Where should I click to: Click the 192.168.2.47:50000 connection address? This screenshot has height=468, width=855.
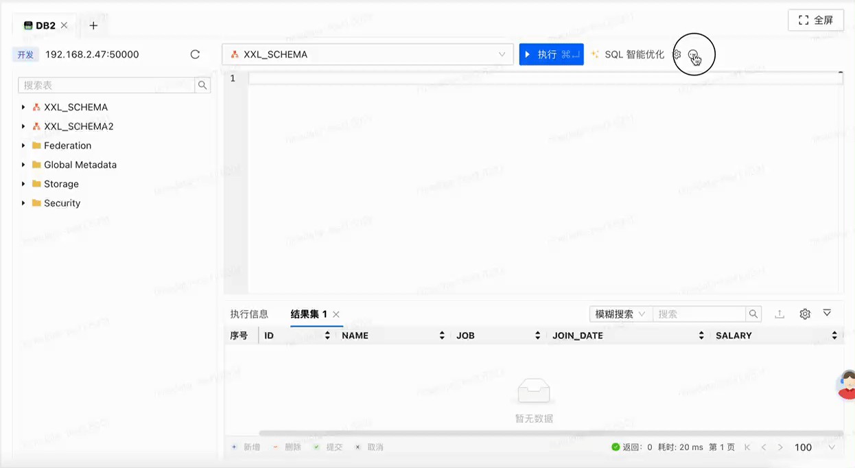coord(92,54)
